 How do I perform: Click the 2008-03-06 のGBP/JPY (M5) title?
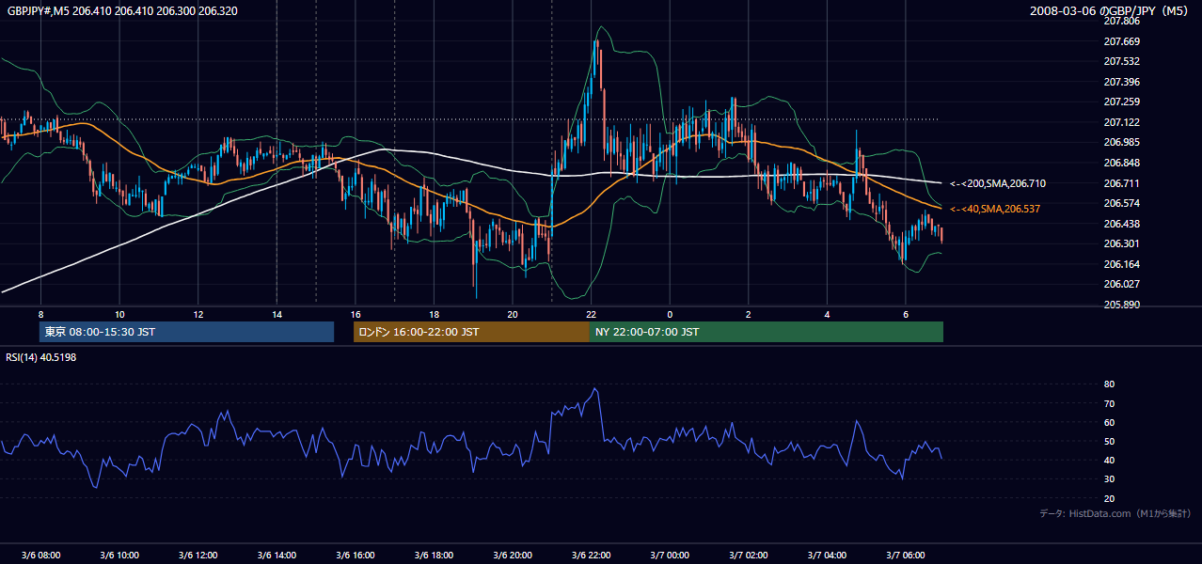pos(1111,10)
